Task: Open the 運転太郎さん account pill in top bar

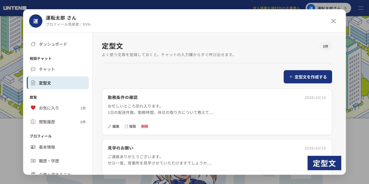Action: [x=328, y=8]
